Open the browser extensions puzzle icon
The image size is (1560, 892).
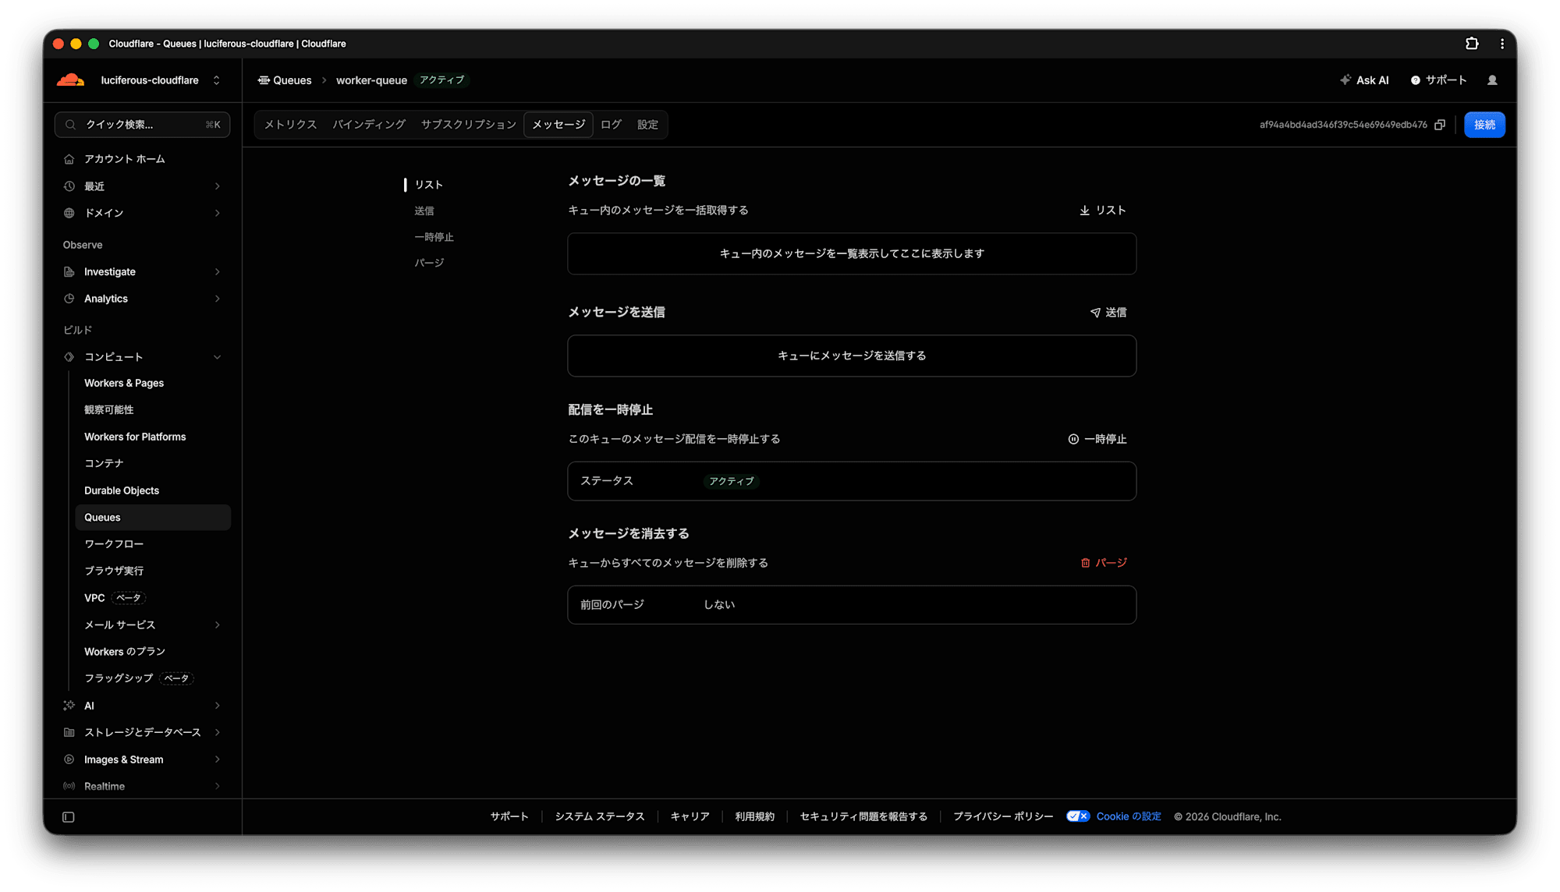click(1472, 44)
